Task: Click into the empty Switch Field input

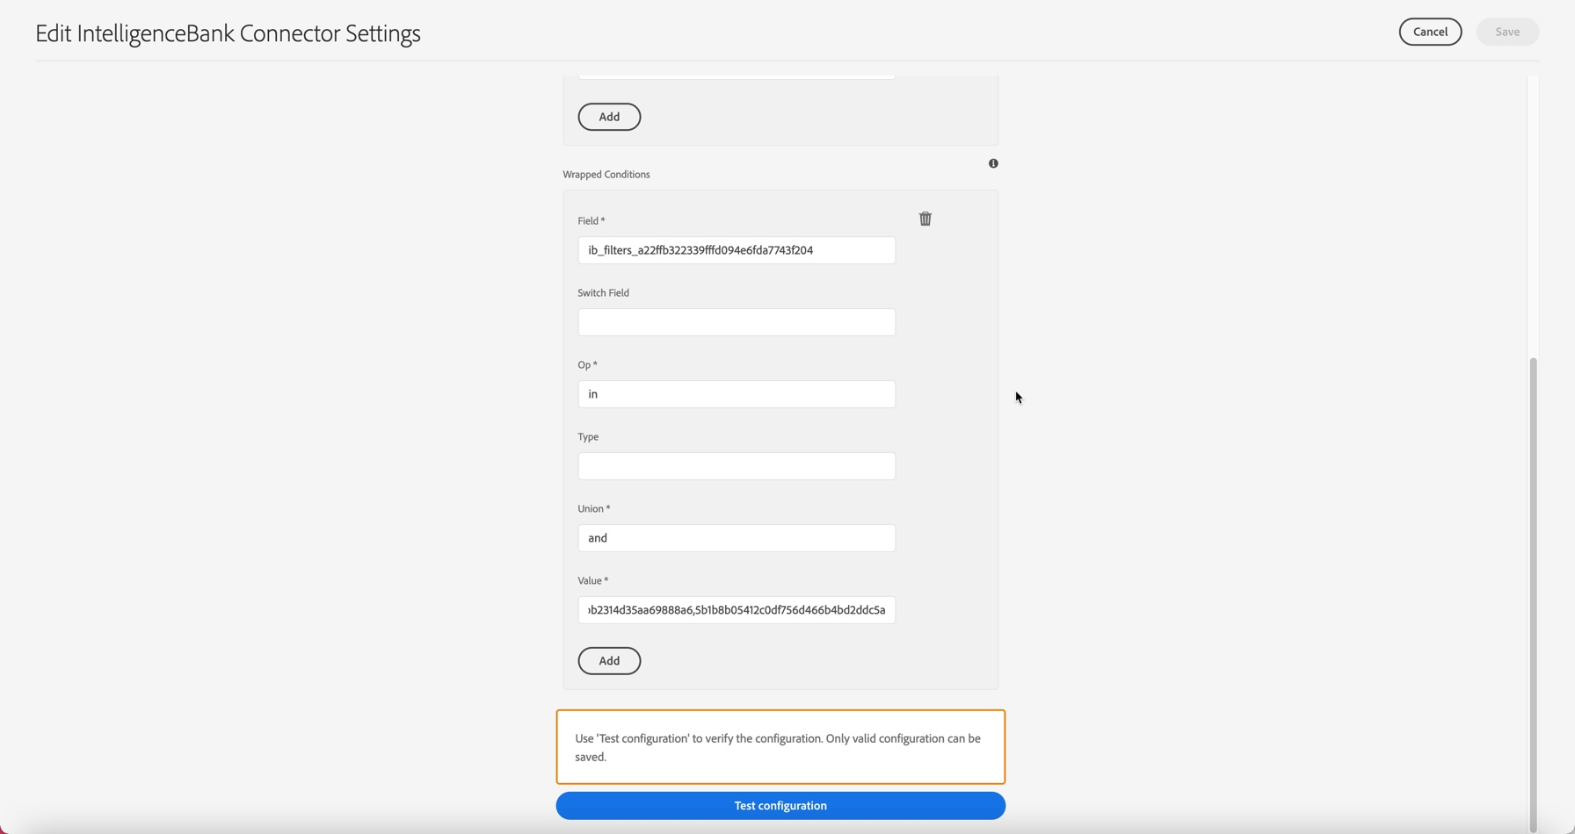Action: click(x=737, y=322)
